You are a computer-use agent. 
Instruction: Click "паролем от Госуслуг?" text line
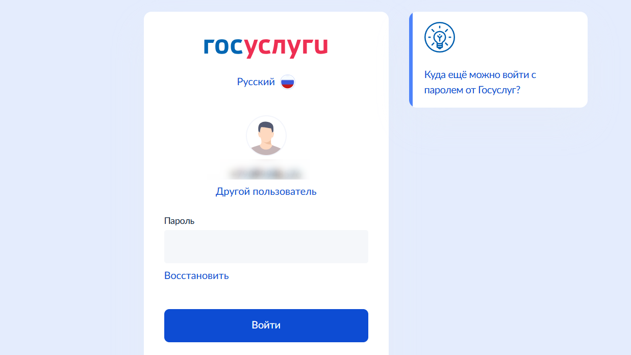tap(472, 90)
